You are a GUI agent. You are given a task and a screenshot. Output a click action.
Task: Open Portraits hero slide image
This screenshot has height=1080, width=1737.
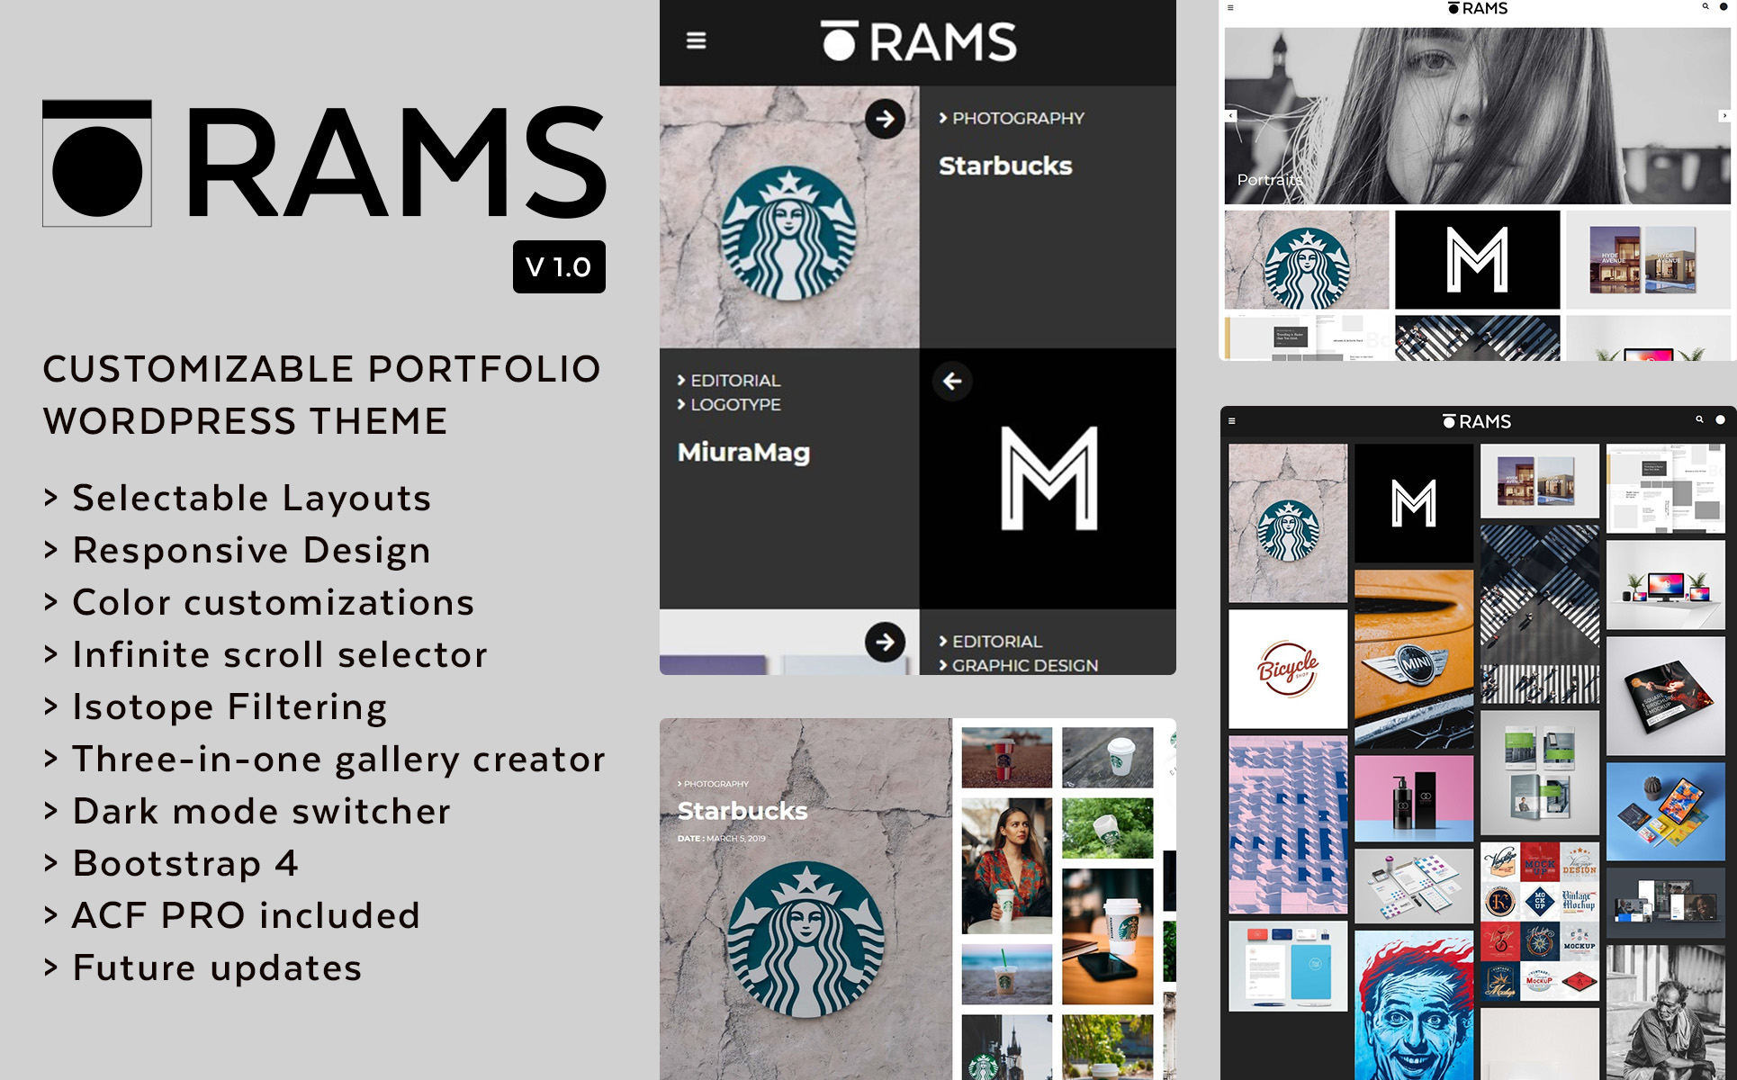(1478, 115)
